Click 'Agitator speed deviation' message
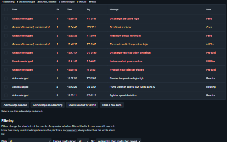The image size is (227, 142). tap(123, 95)
